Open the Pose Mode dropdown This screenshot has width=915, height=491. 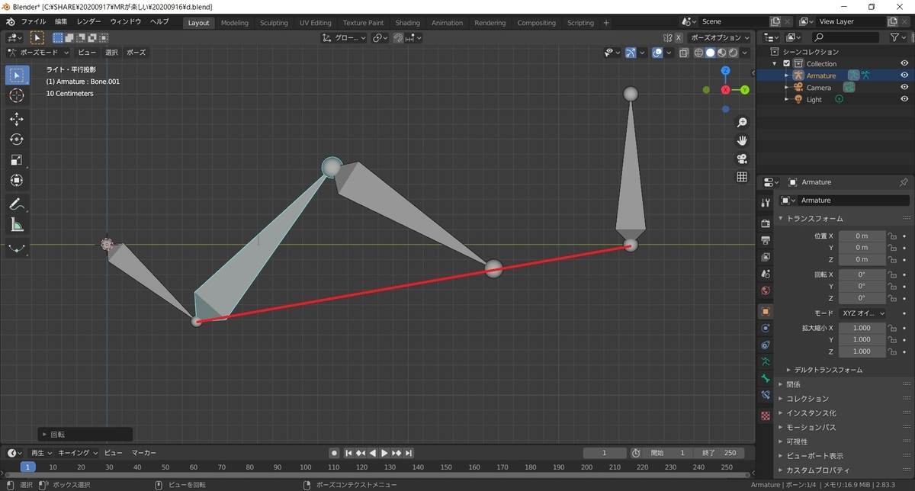38,53
